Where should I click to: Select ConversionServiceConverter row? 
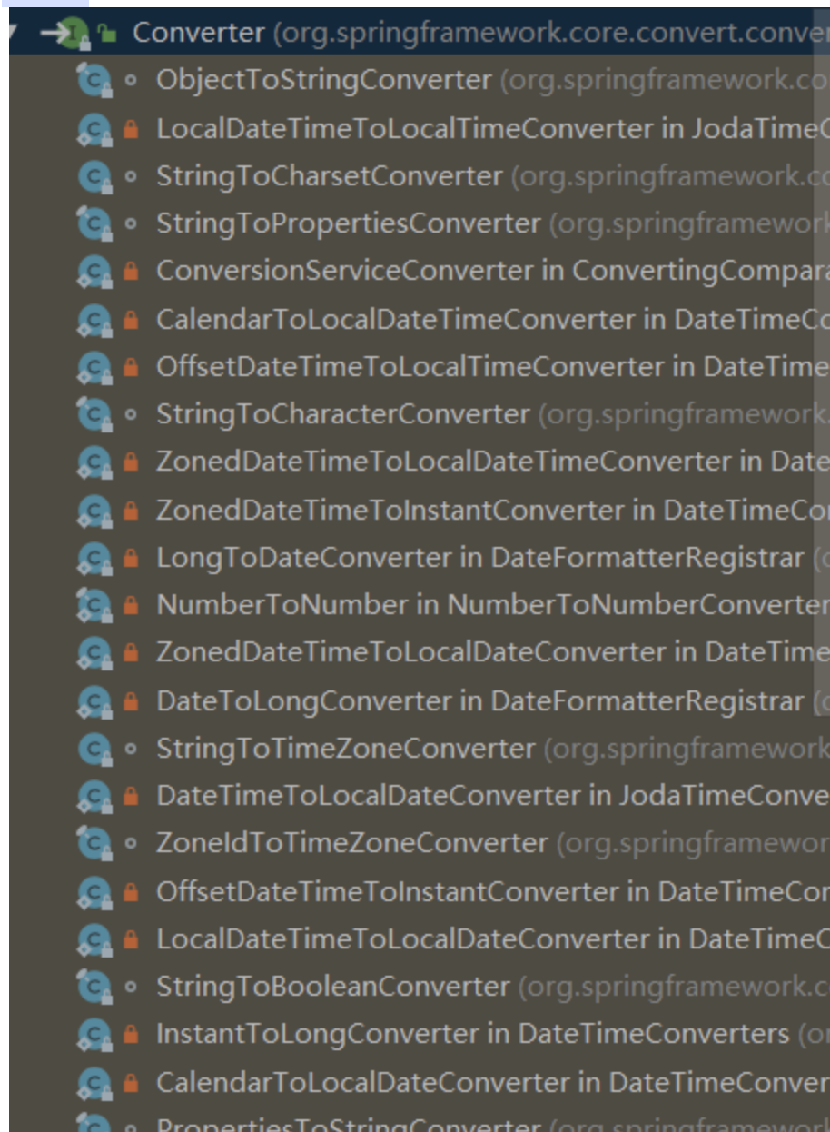(492, 271)
